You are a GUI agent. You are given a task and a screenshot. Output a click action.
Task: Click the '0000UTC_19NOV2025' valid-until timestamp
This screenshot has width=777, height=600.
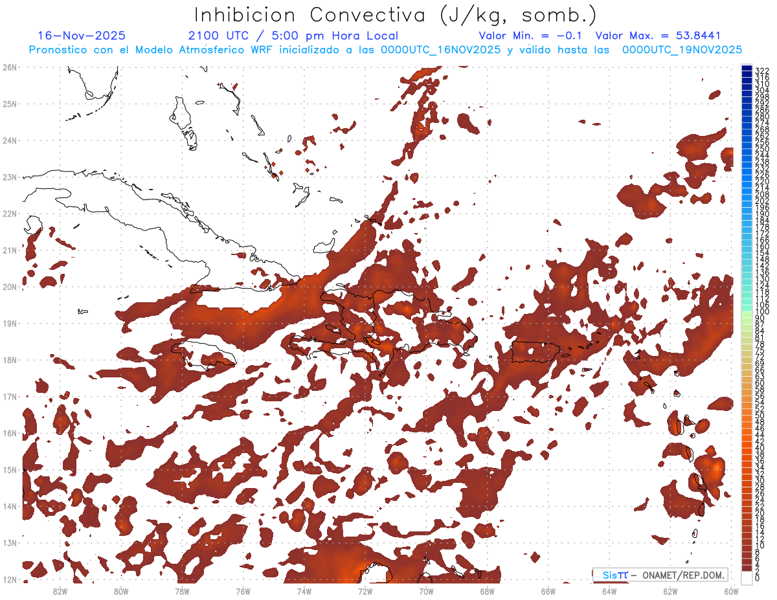[x=682, y=50]
